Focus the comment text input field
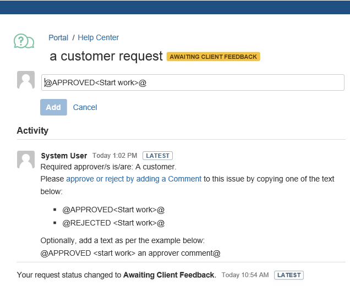 193,82
